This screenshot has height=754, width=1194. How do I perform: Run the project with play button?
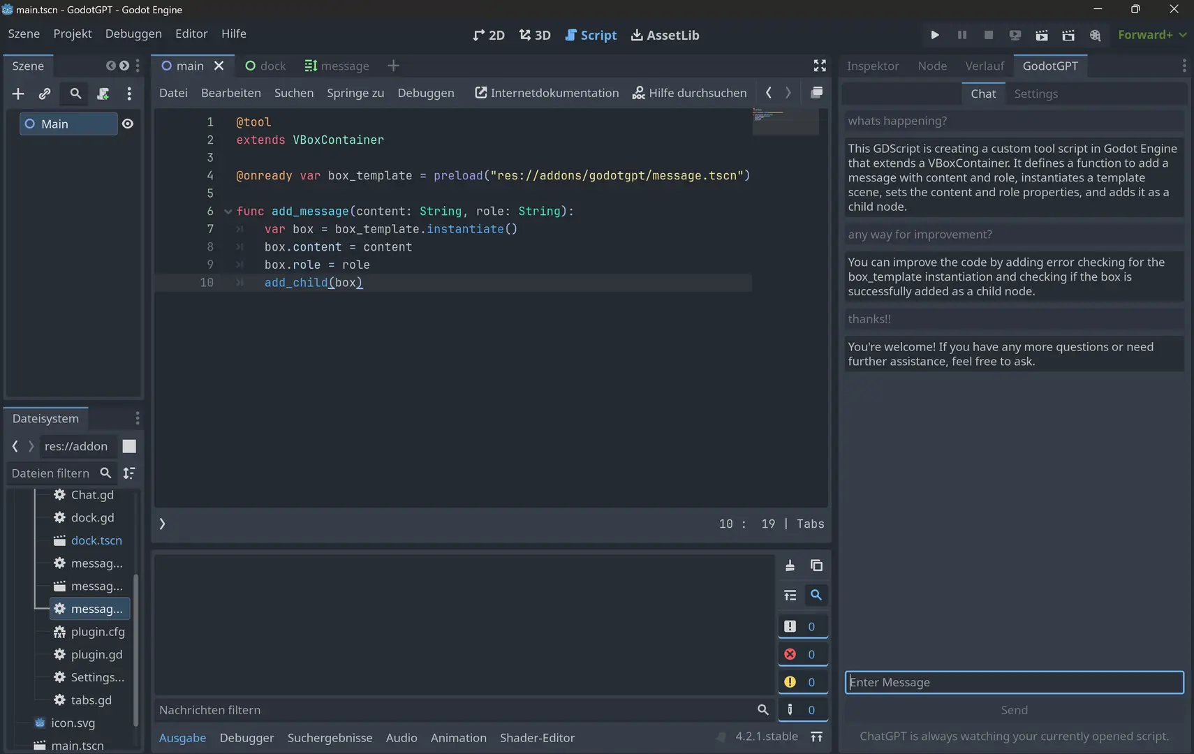tap(935, 35)
